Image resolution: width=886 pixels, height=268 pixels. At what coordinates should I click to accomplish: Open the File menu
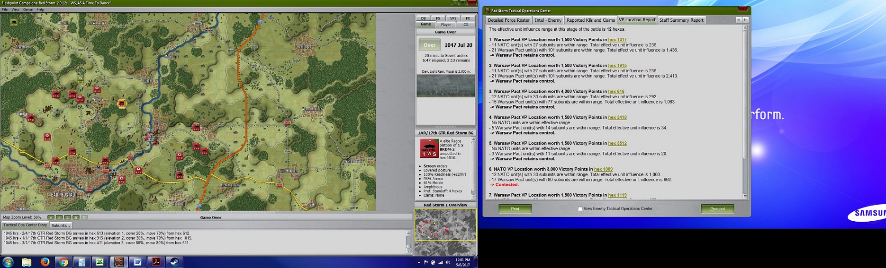tap(5, 9)
